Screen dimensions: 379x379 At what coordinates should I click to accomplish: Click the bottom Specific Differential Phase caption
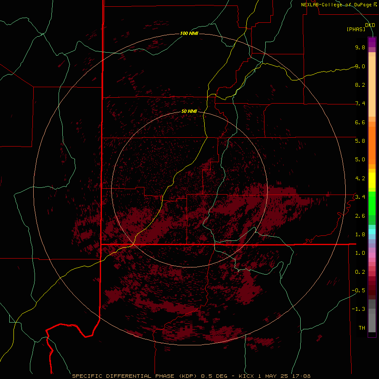pyautogui.click(x=192, y=376)
